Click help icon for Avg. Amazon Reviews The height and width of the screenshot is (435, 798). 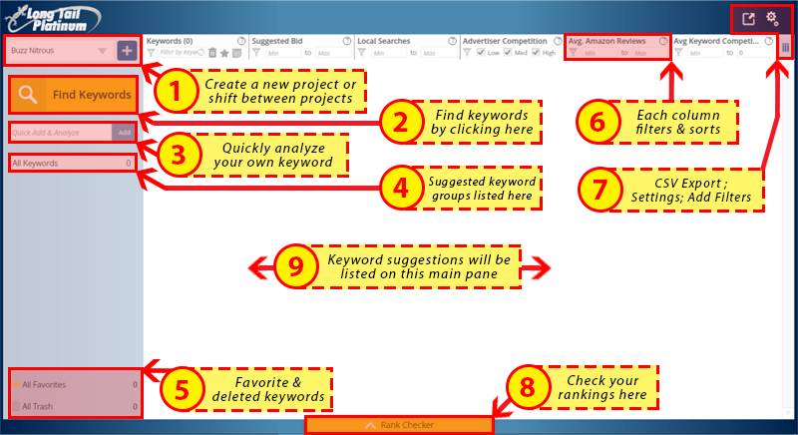pyautogui.click(x=663, y=41)
